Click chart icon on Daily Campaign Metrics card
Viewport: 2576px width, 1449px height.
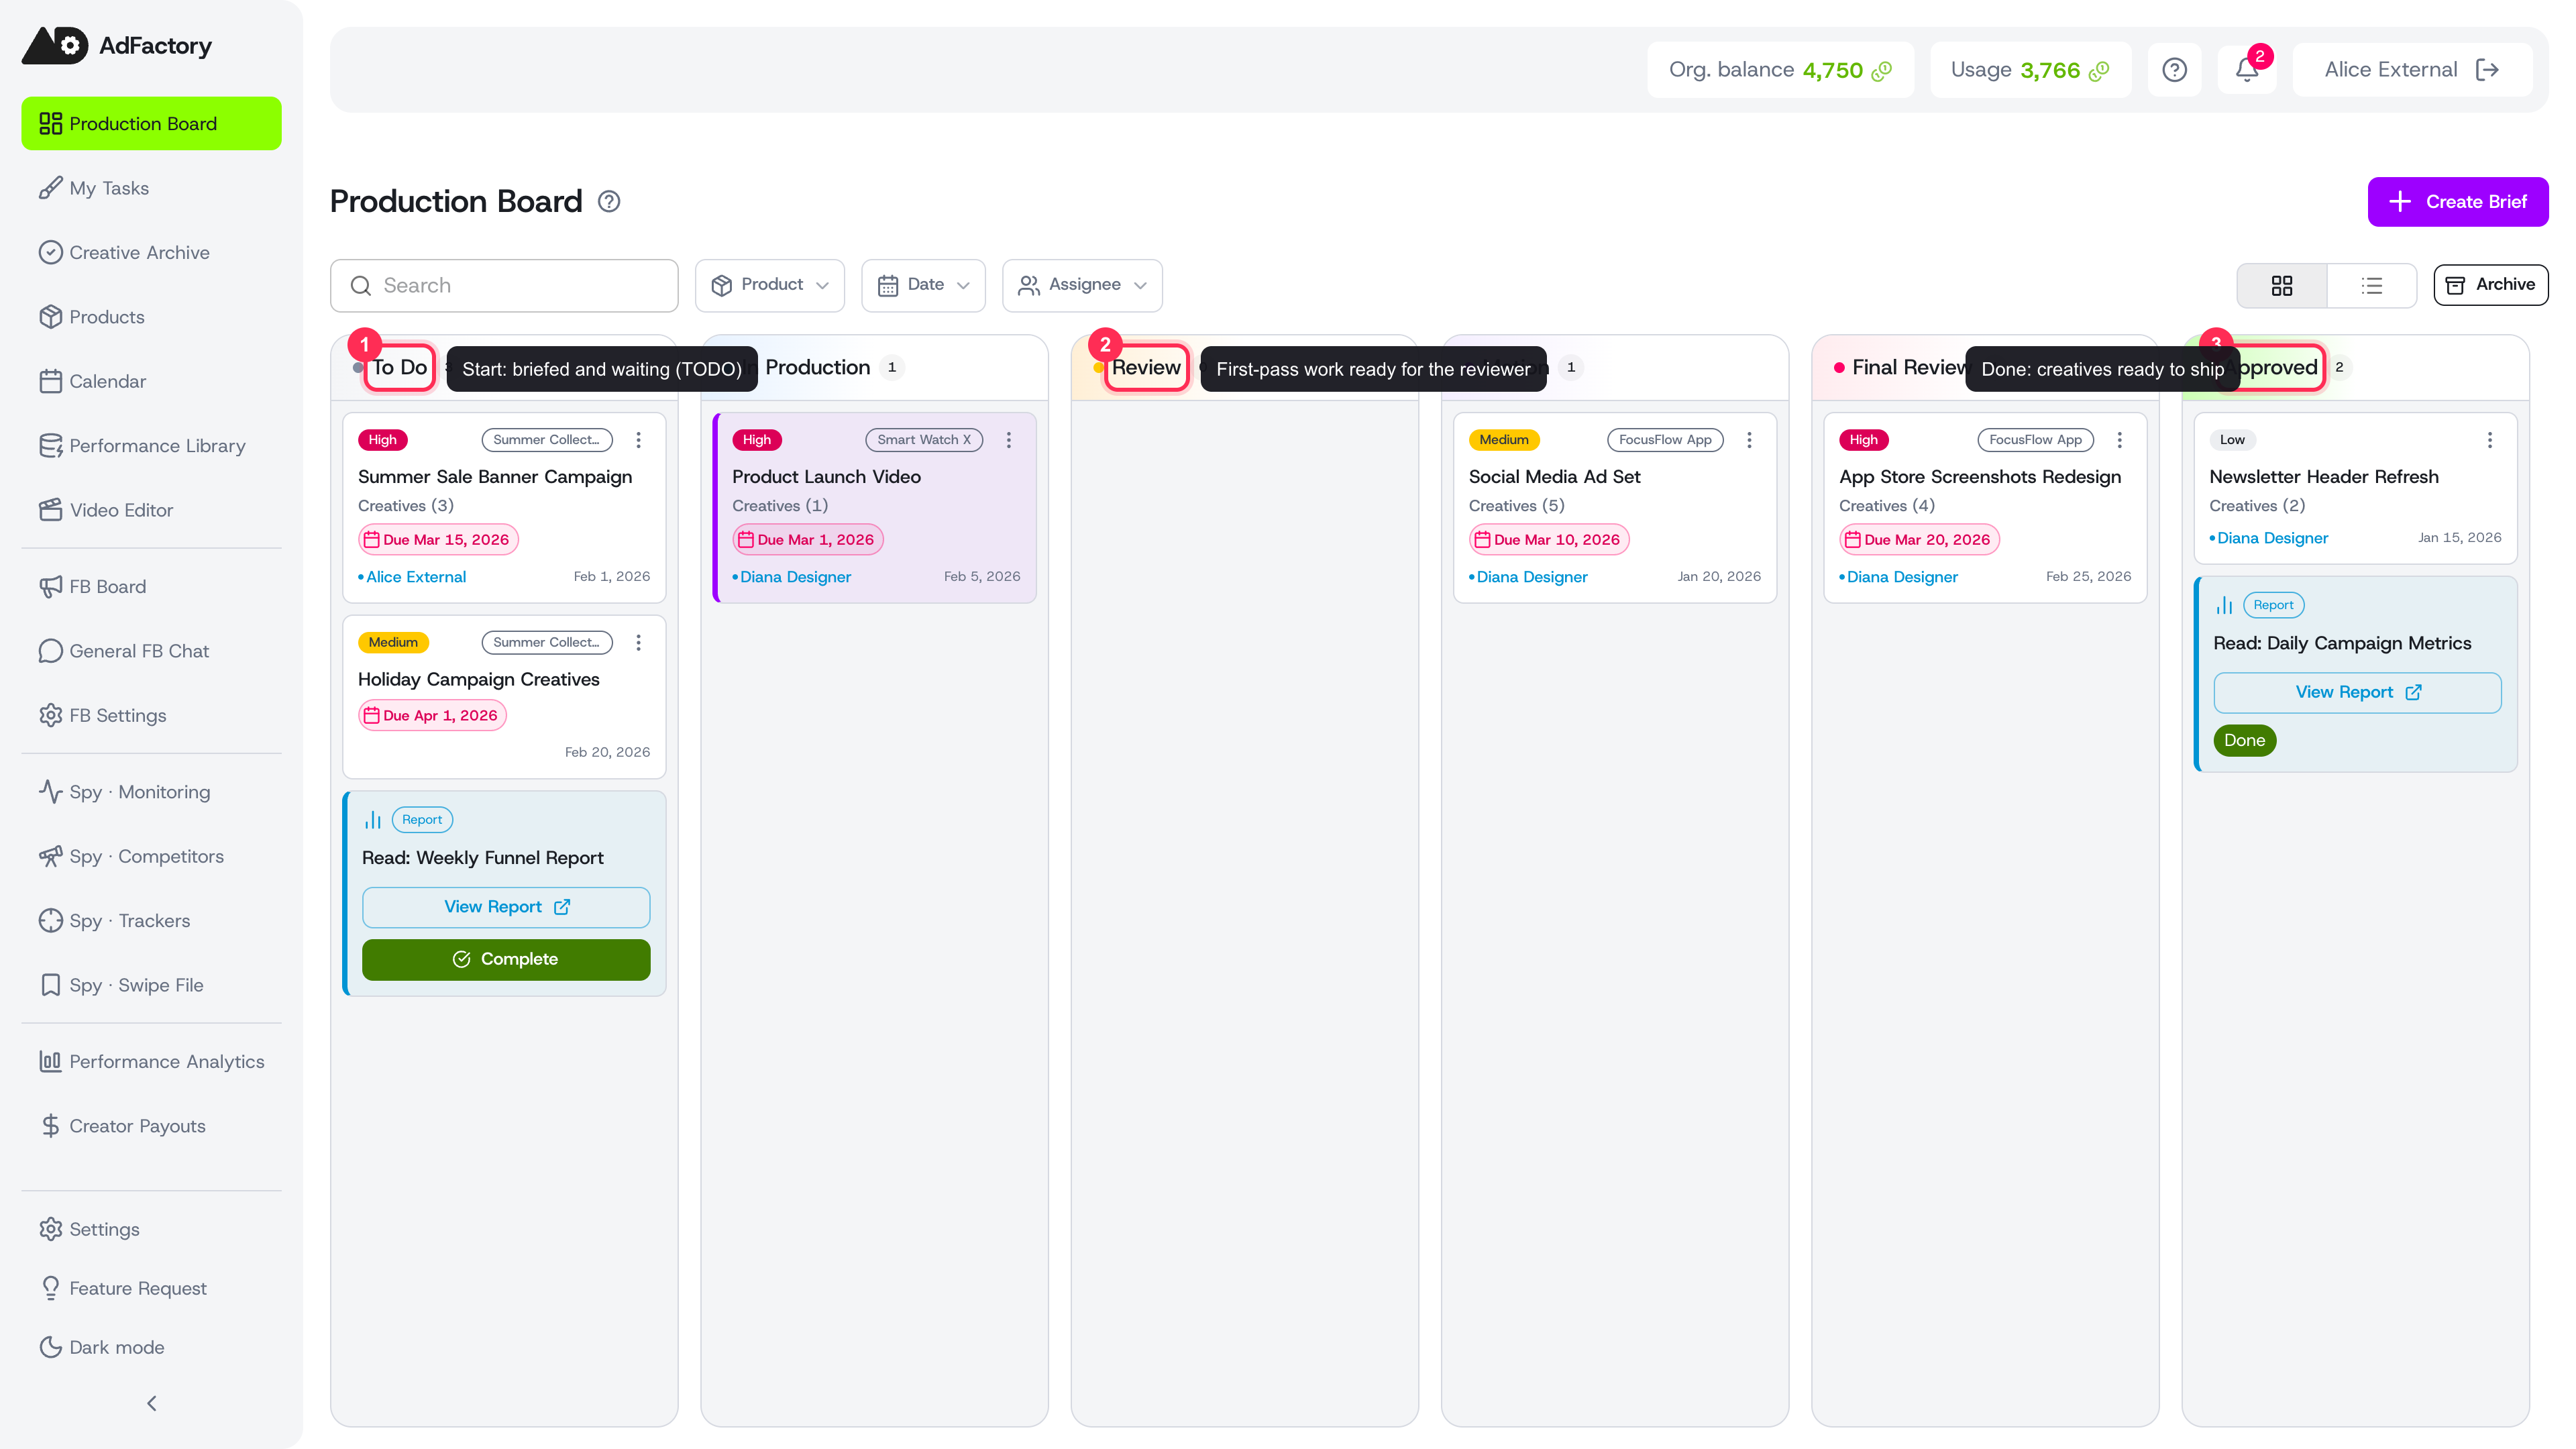point(2224,605)
